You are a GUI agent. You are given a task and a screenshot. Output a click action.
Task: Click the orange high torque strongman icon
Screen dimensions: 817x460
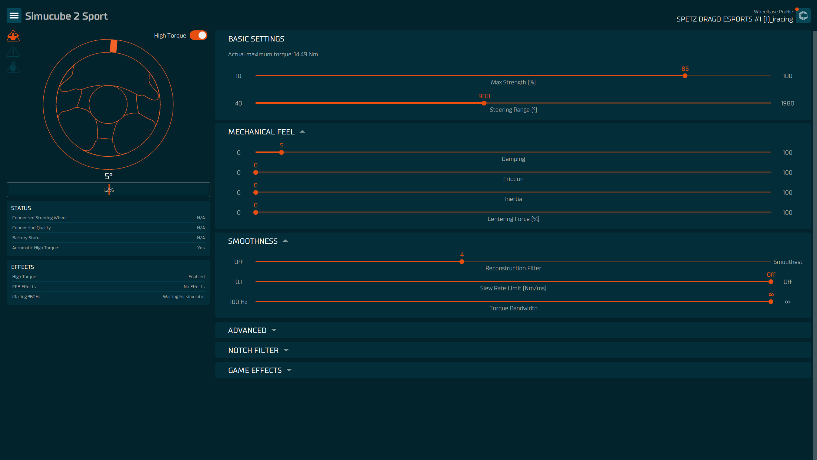(13, 36)
